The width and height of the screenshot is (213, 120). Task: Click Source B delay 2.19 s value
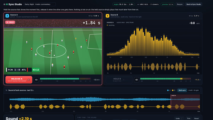click(194, 16)
